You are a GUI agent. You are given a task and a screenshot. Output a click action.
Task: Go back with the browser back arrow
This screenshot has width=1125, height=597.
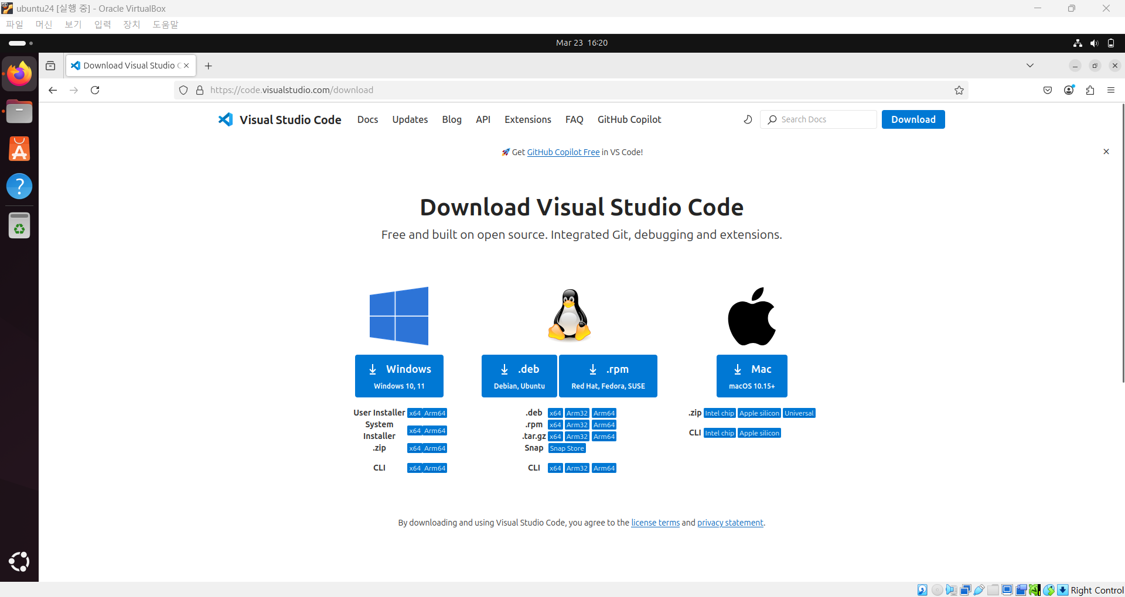click(53, 90)
